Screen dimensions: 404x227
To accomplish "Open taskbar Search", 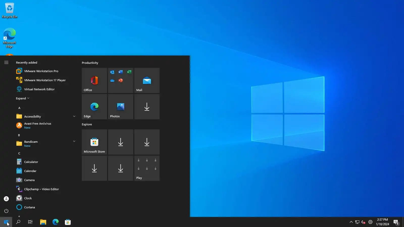I will 18,222.
